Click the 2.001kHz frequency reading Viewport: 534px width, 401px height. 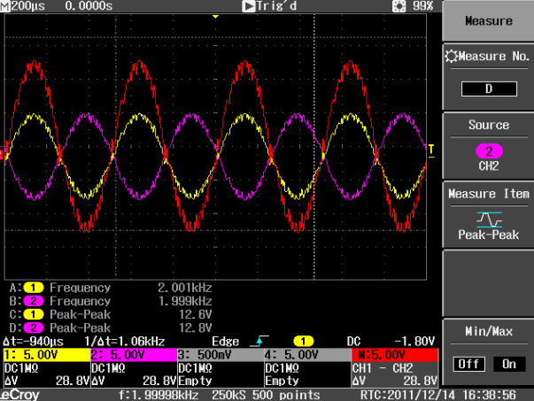(x=184, y=288)
